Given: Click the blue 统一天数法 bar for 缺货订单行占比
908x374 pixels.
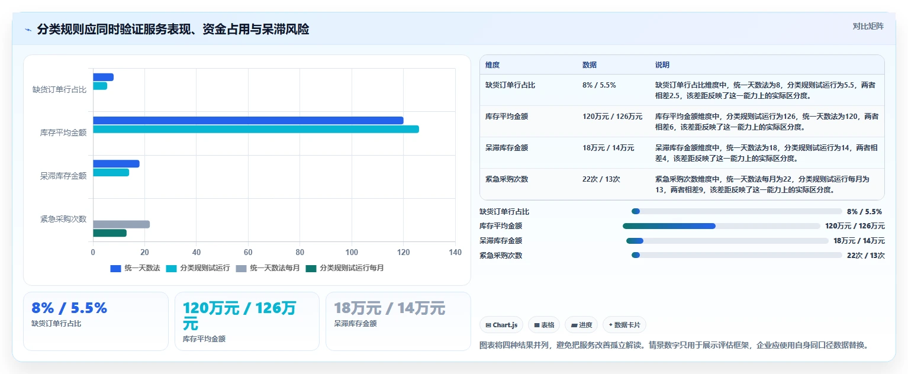Looking at the screenshot, I should [103, 77].
